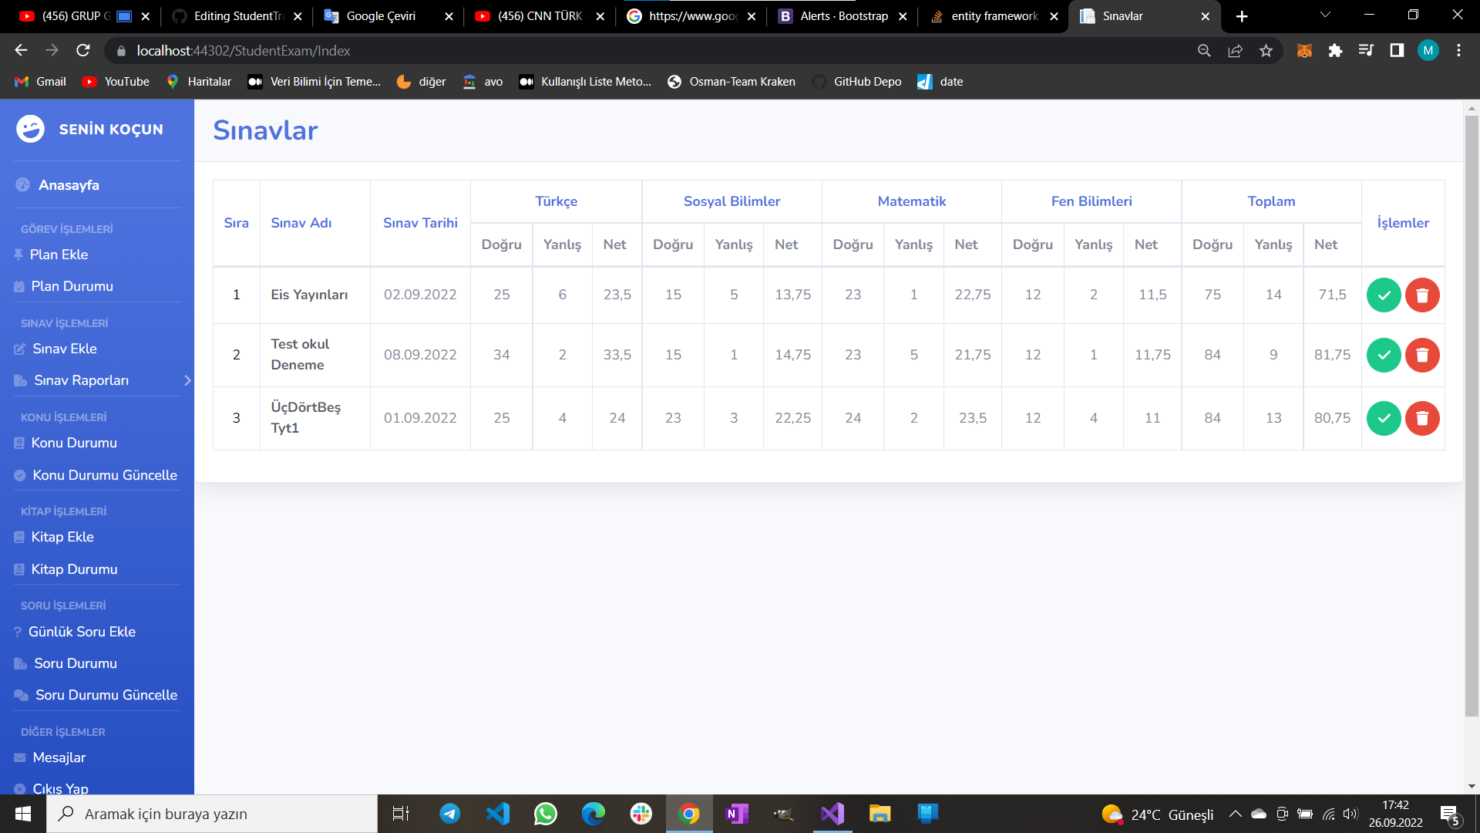Open Mesajlar in the sidebar
The height and width of the screenshot is (833, 1480).
[x=59, y=757]
